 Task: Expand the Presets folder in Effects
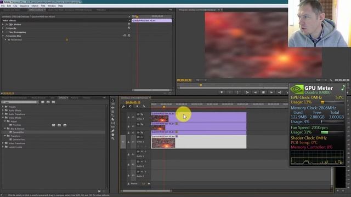(x=3, y=107)
